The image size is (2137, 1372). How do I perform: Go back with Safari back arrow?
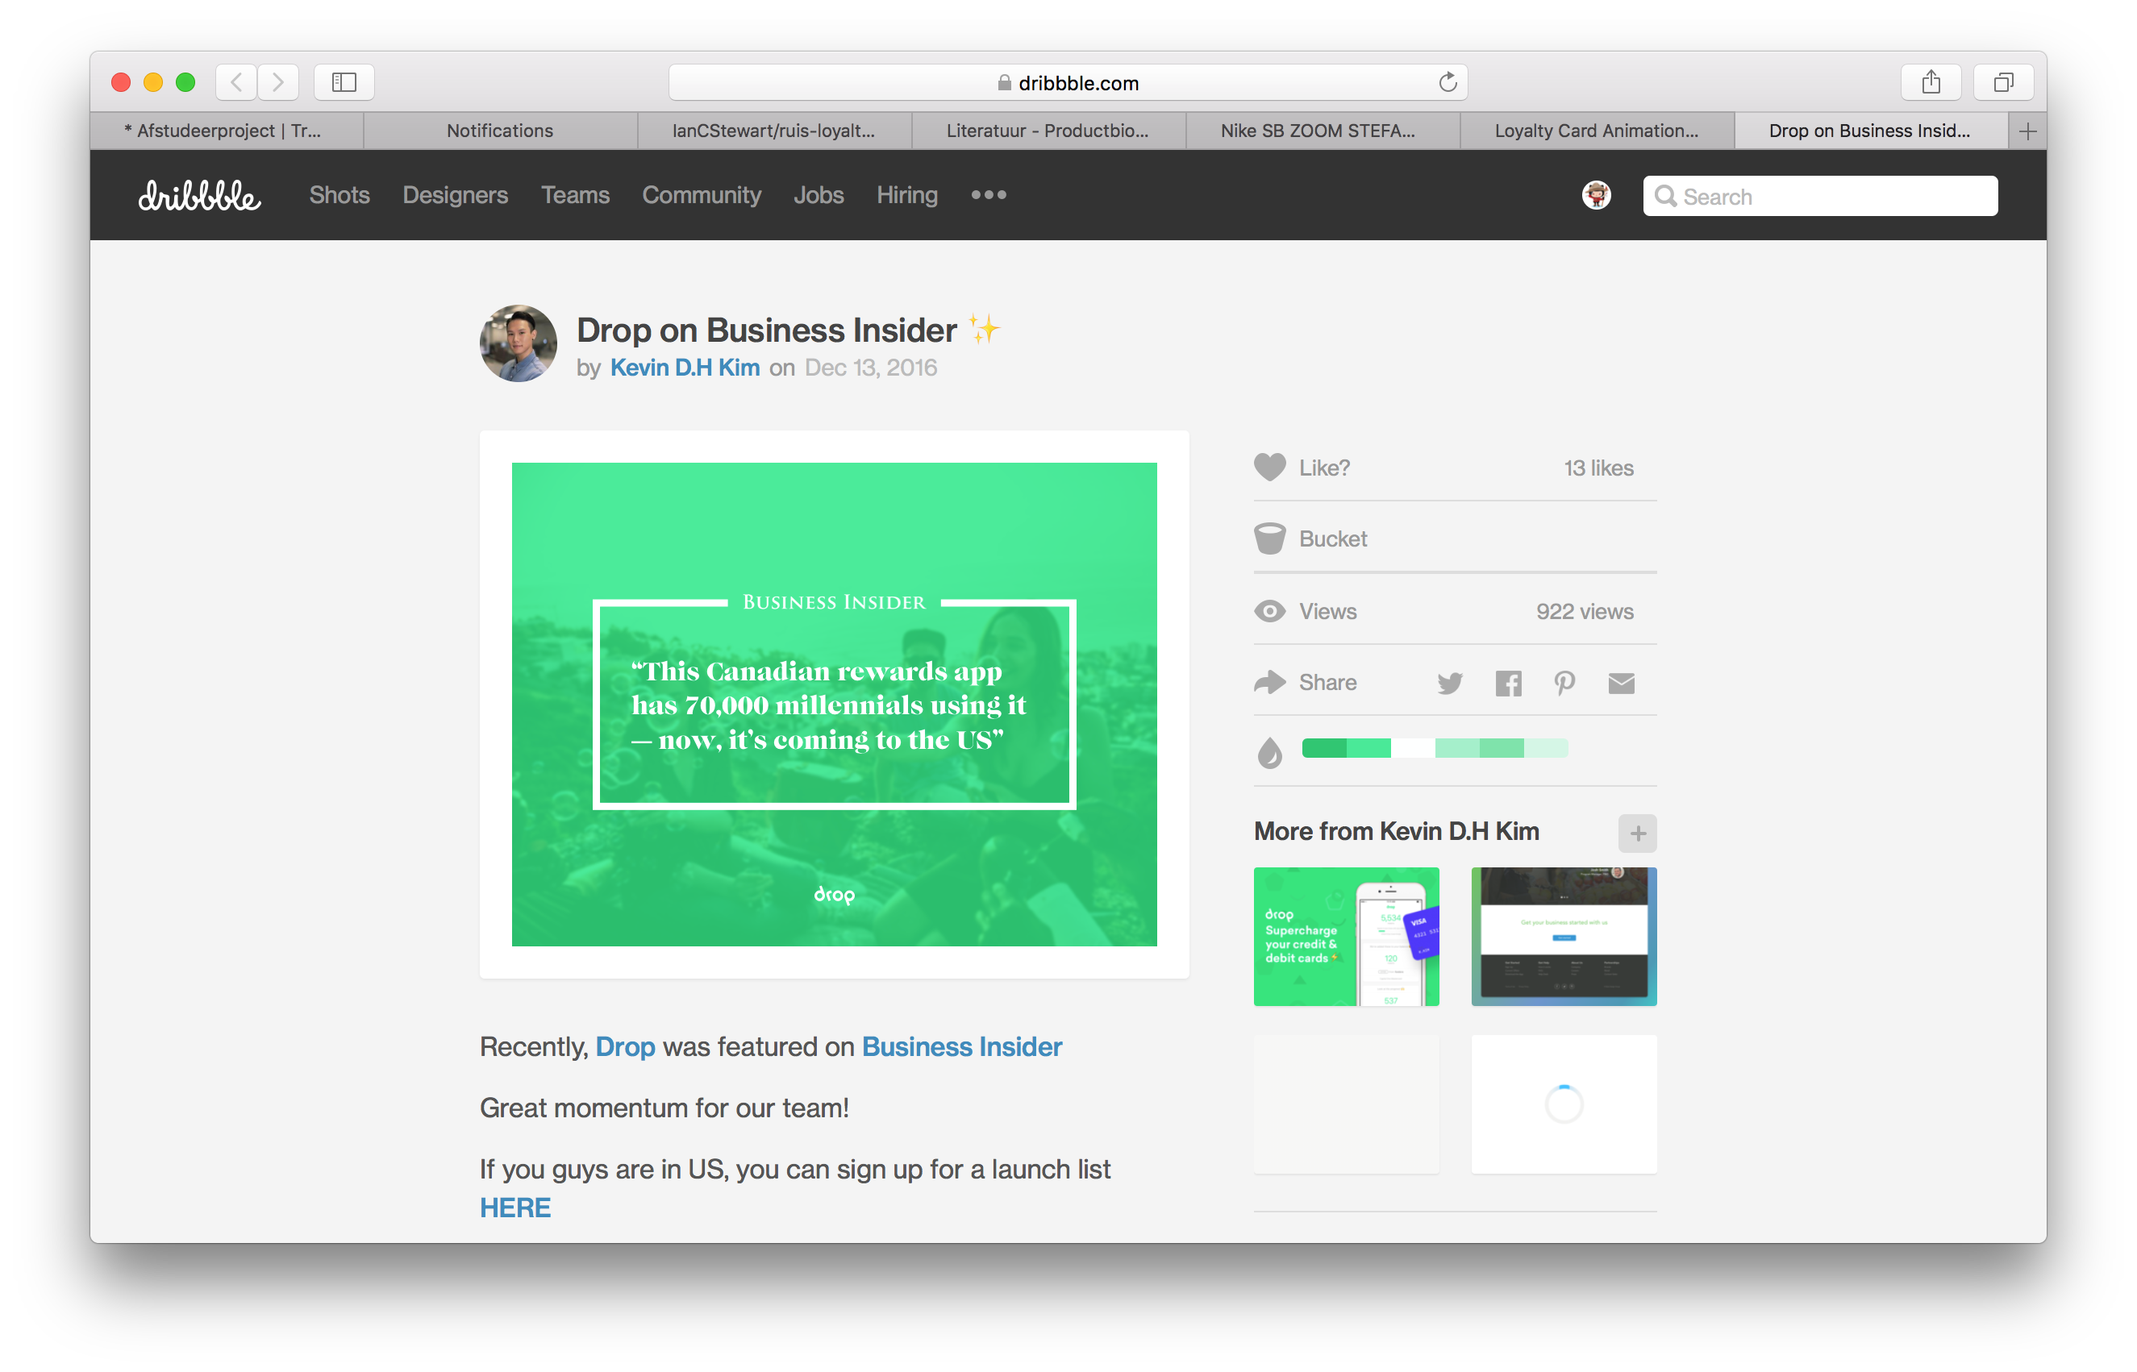236,83
